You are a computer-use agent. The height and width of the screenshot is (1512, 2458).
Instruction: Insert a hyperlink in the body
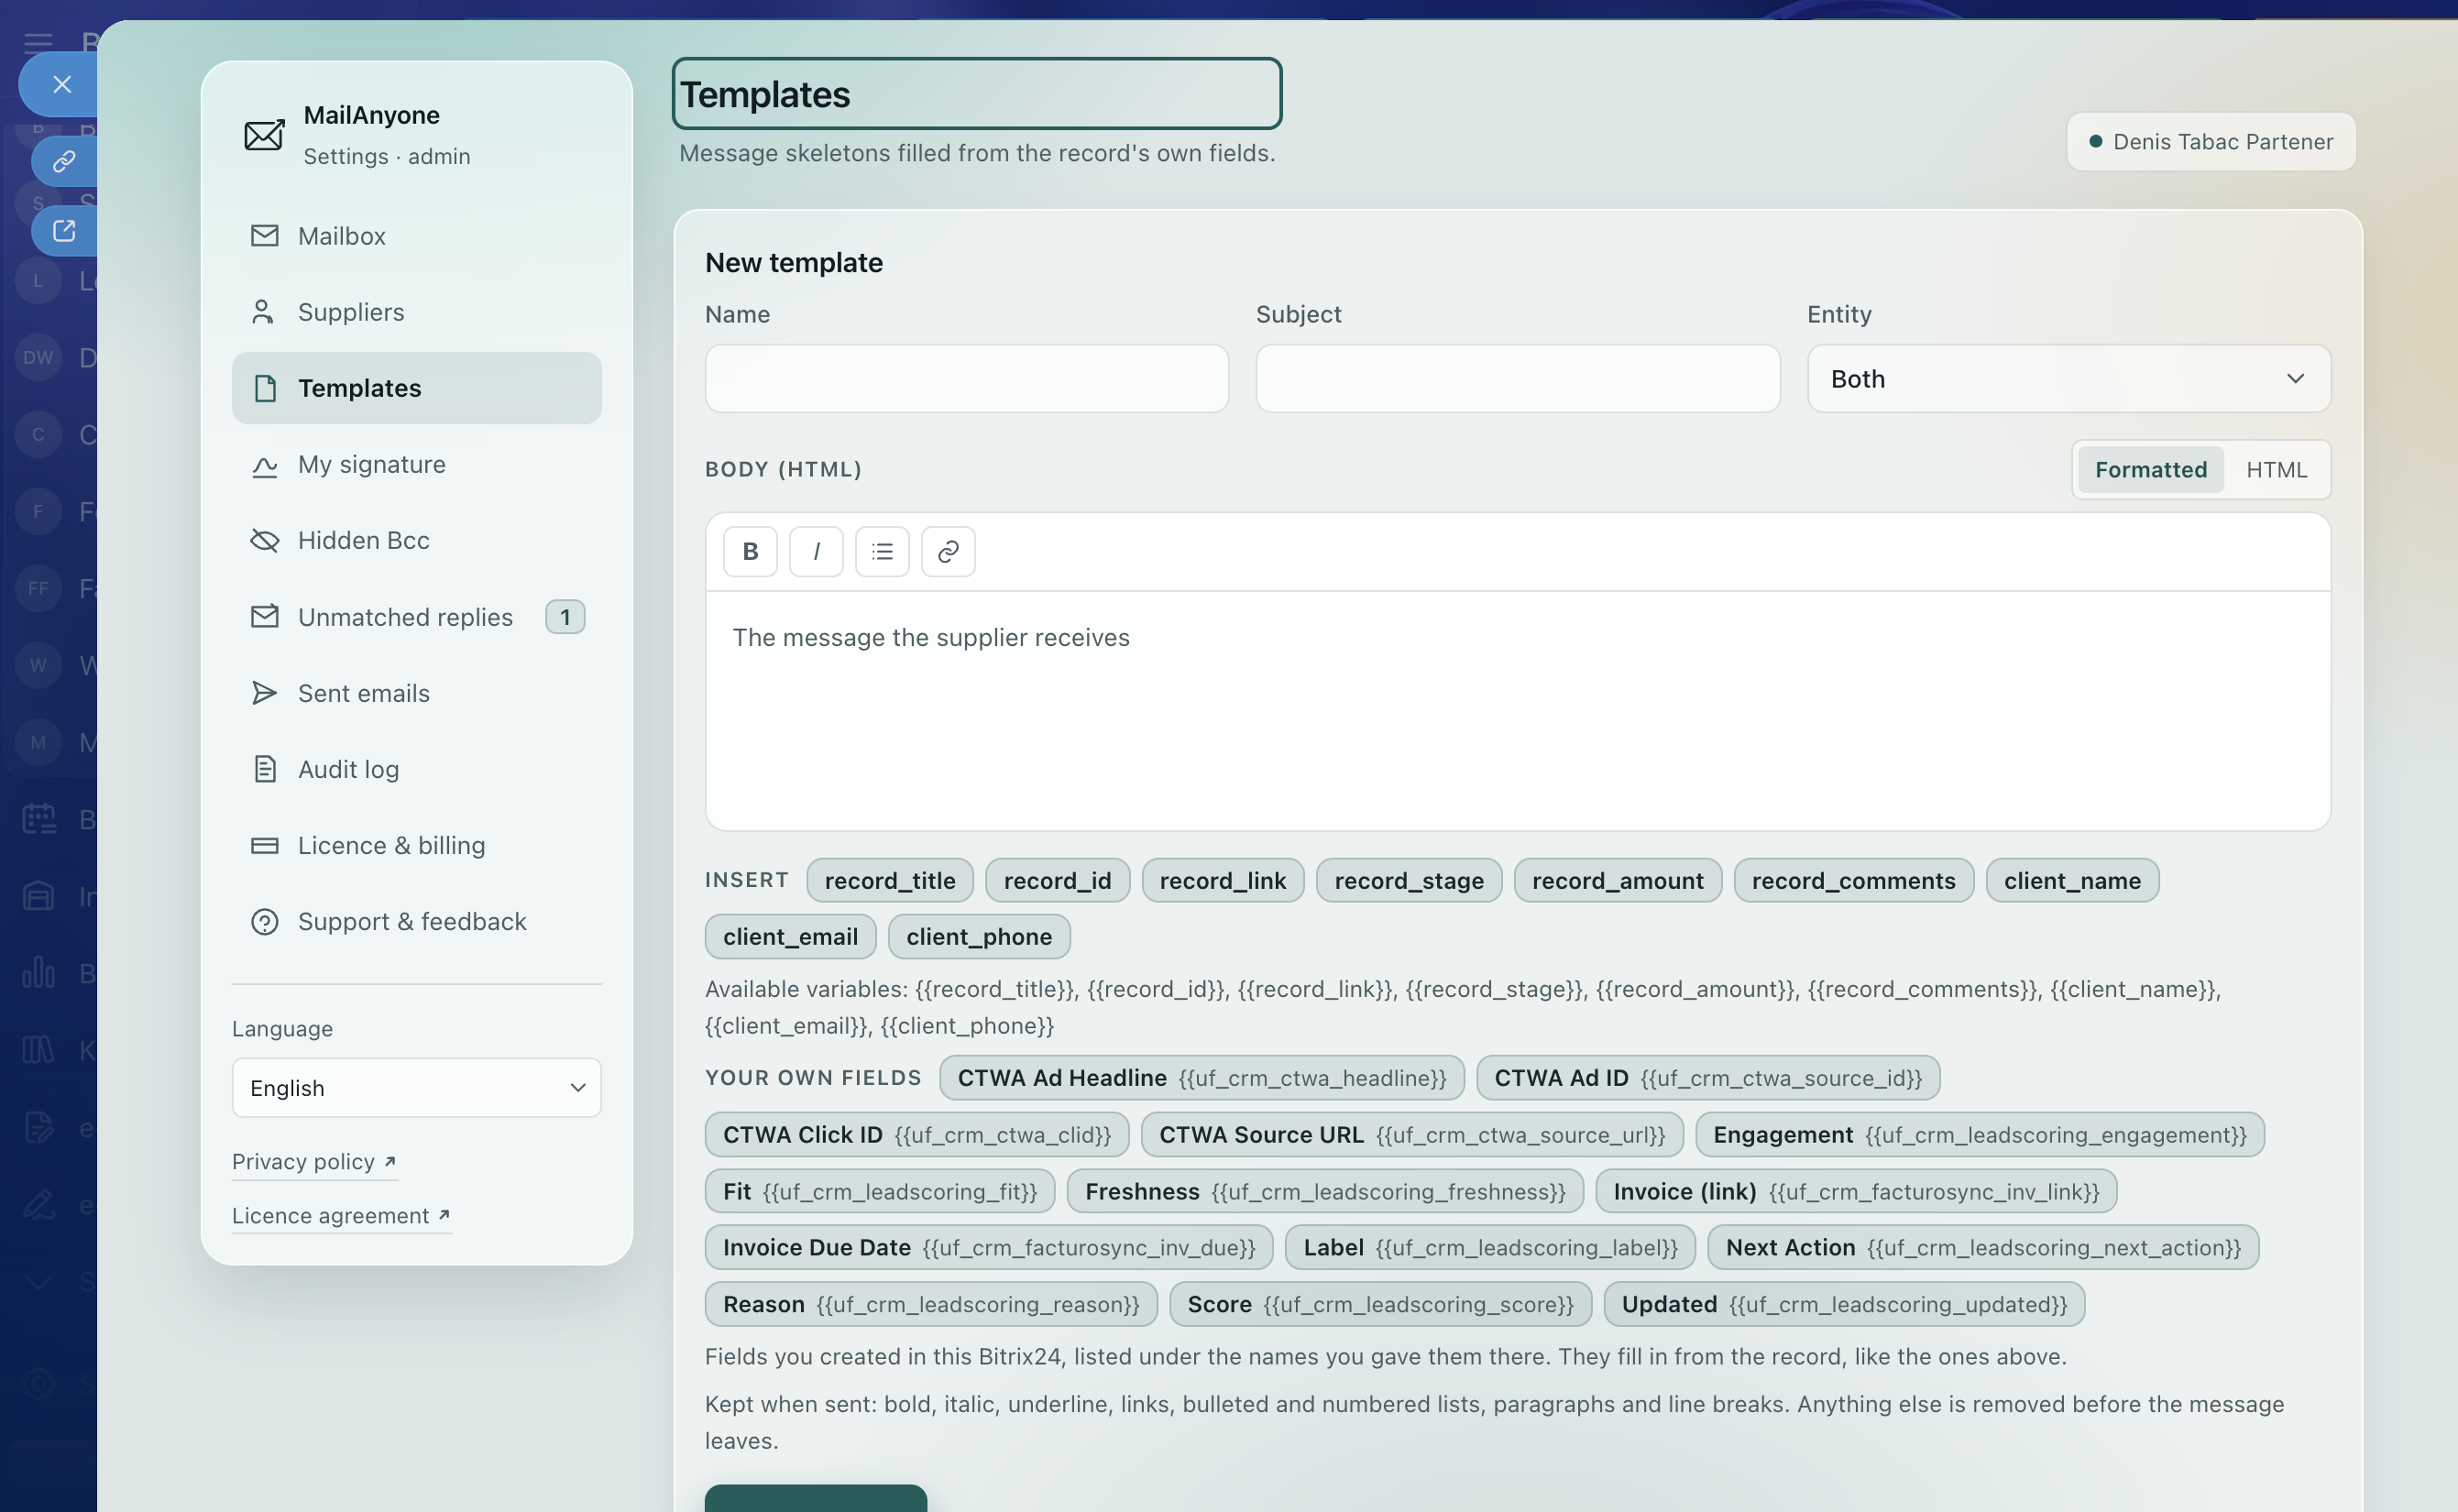pos(948,551)
